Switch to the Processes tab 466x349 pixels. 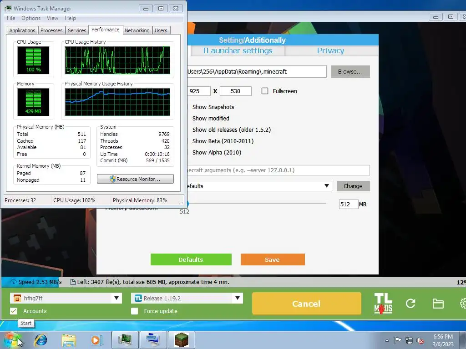[x=51, y=30]
